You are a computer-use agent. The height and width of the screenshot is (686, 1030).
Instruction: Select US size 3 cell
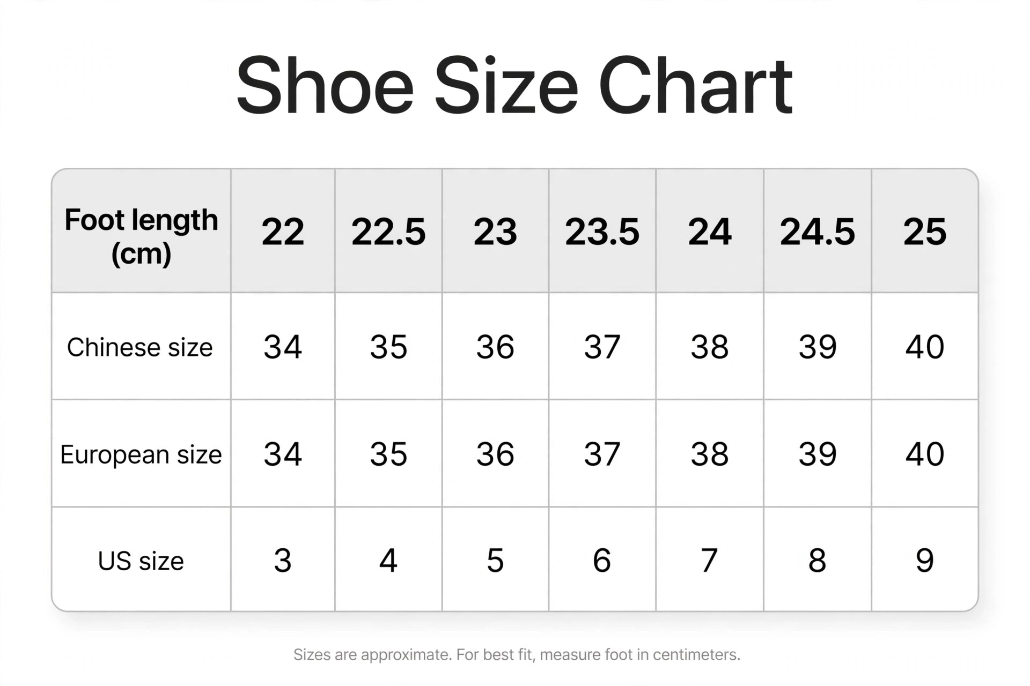pyautogui.click(x=283, y=560)
